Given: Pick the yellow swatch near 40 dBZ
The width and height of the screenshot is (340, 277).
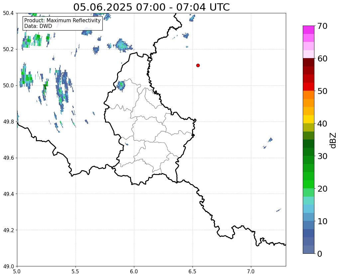Looking at the screenshot, I should (308, 119).
